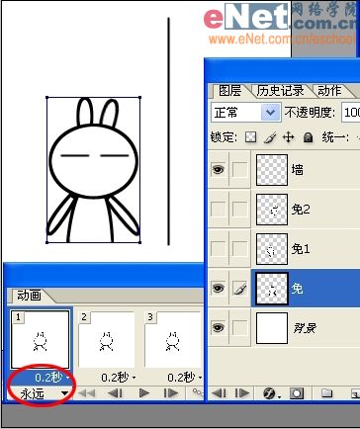Toggle lock all padlock icon
Screen dimensions: 360x429
(308, 137)
